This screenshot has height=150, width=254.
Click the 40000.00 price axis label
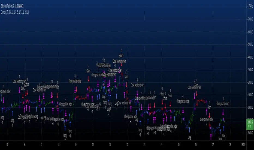pos(250,107)
